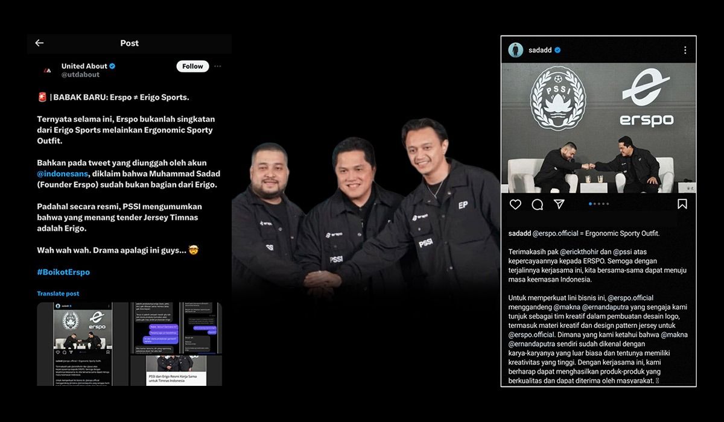This screenshot has height=422, width=724.
Task: Save post with the bookmark icon
Action: coord(682,204)
